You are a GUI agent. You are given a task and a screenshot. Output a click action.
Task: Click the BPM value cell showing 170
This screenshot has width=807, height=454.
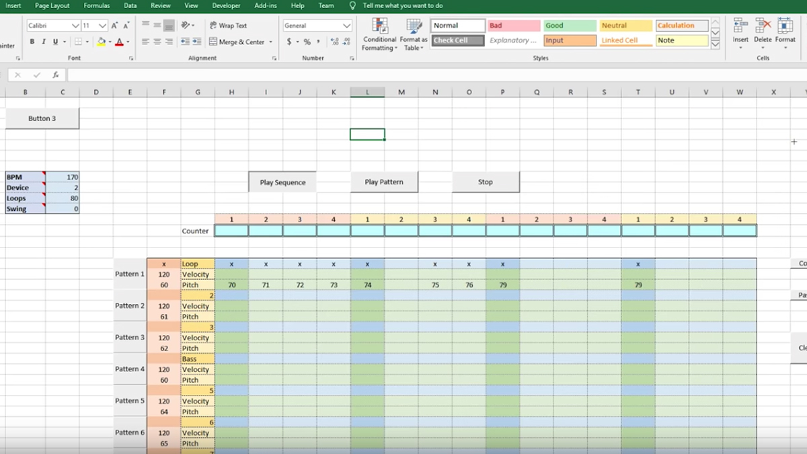(x=63, y=177)
